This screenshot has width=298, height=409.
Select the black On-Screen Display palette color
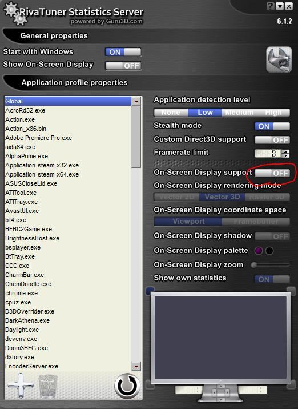coord(269,251)
